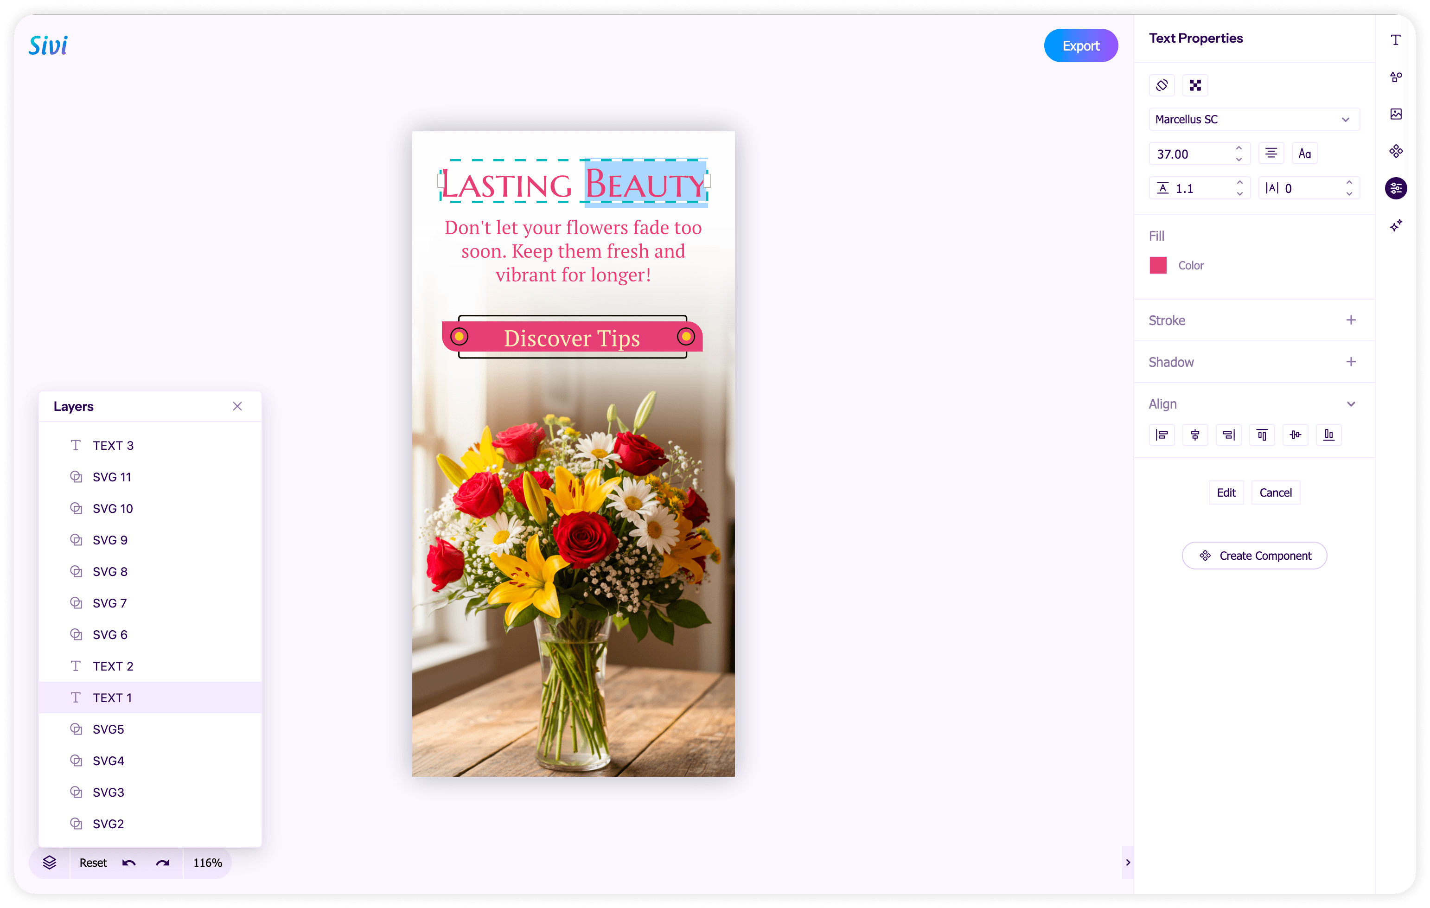Click the align bottom icon under Align

(x=1329, y=435)
